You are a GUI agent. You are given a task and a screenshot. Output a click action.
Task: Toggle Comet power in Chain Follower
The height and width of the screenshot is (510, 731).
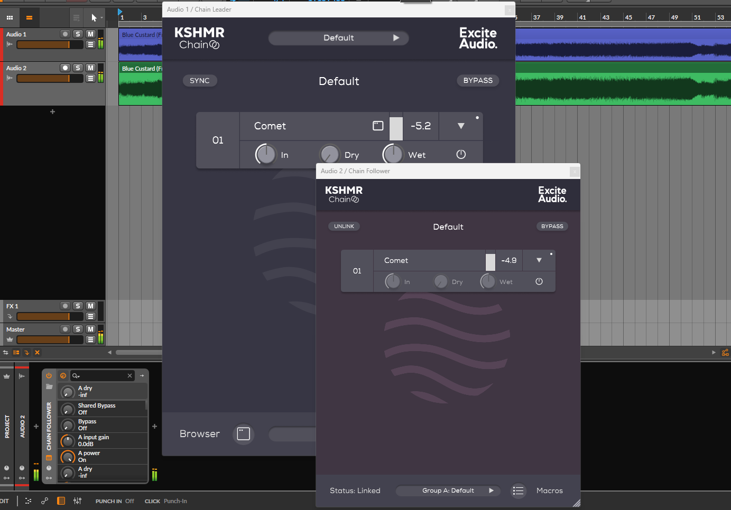[539, 281]
